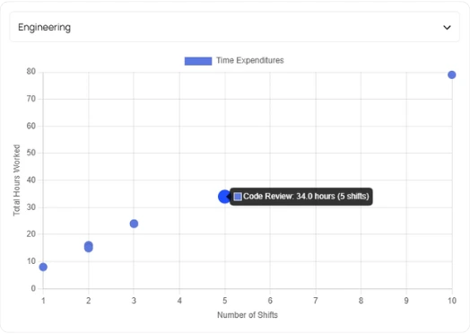The image size is (470, 334).
Task: Click the y-axis tick label 40
Action: [31, 180]
